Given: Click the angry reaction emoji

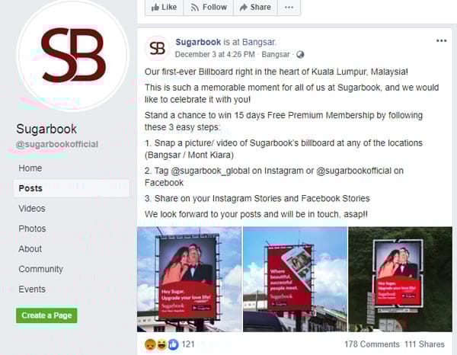Looking at the screenshot, I should (150, 344).
